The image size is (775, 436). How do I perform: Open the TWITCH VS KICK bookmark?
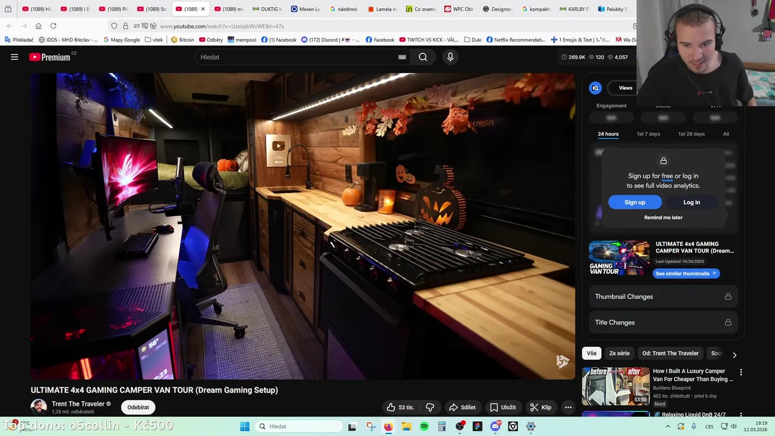[429, 40]
